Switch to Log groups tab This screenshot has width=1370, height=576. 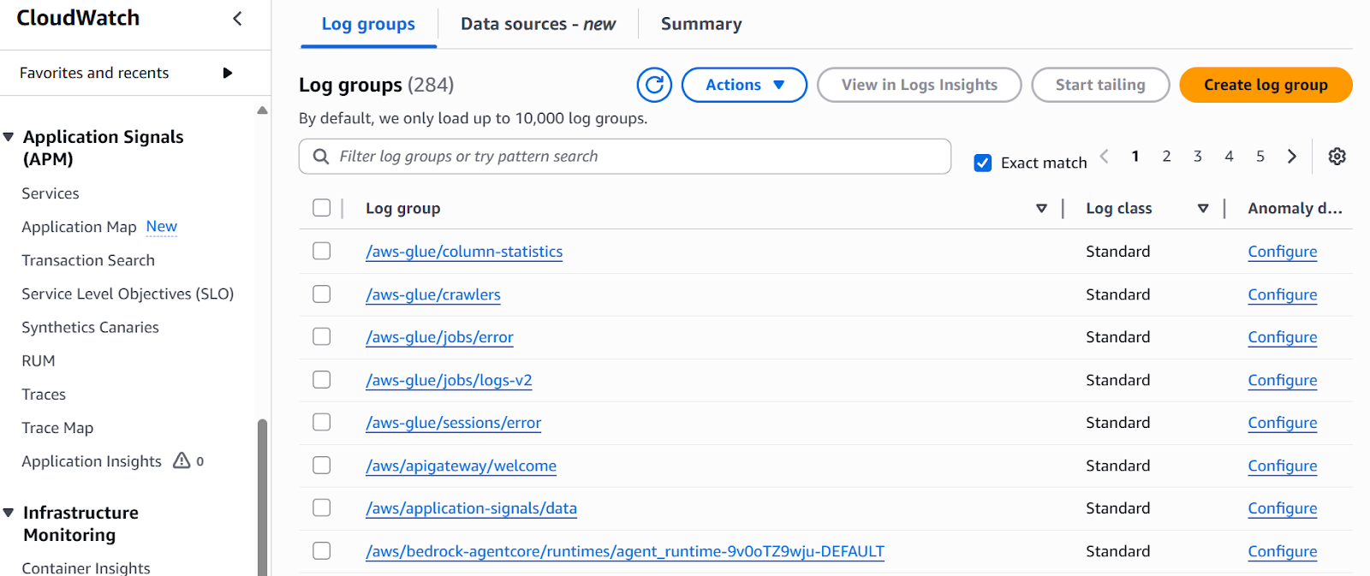368,24
